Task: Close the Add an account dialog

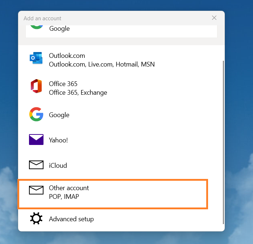Action: click(214, 18)
